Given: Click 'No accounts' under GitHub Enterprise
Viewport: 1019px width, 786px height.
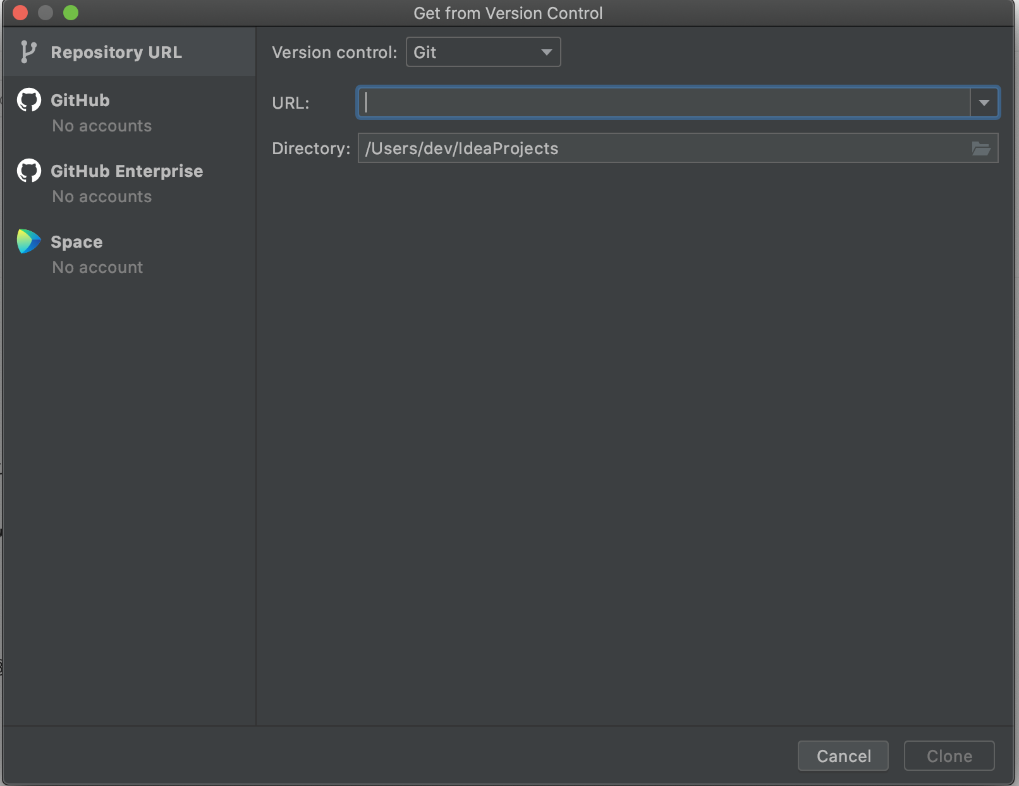Looking at the screenshot, I should 102,196.
